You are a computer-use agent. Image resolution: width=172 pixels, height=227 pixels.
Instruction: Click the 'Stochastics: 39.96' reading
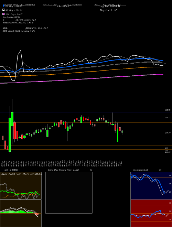coord(11,17)
